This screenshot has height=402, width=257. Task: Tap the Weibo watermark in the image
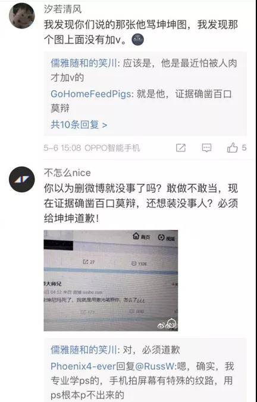click(x=166, y=324)
